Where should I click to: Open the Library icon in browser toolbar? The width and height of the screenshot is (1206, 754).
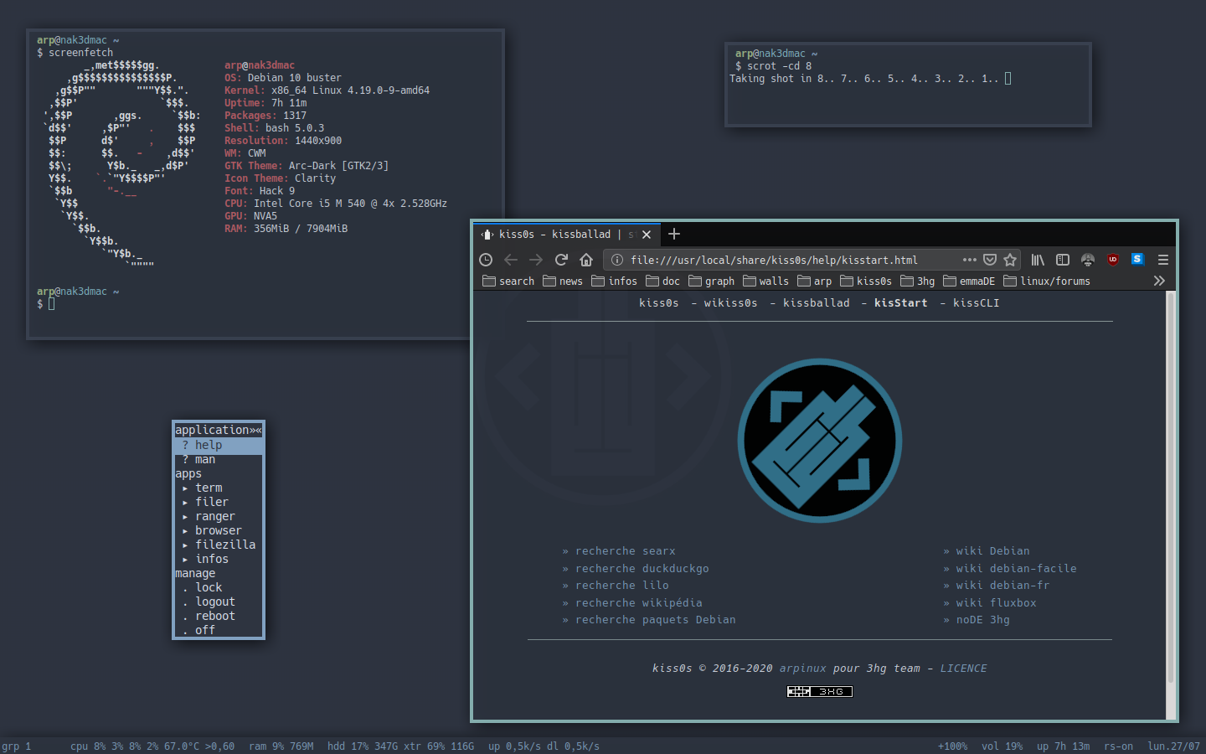click(x=1038, y=260)
